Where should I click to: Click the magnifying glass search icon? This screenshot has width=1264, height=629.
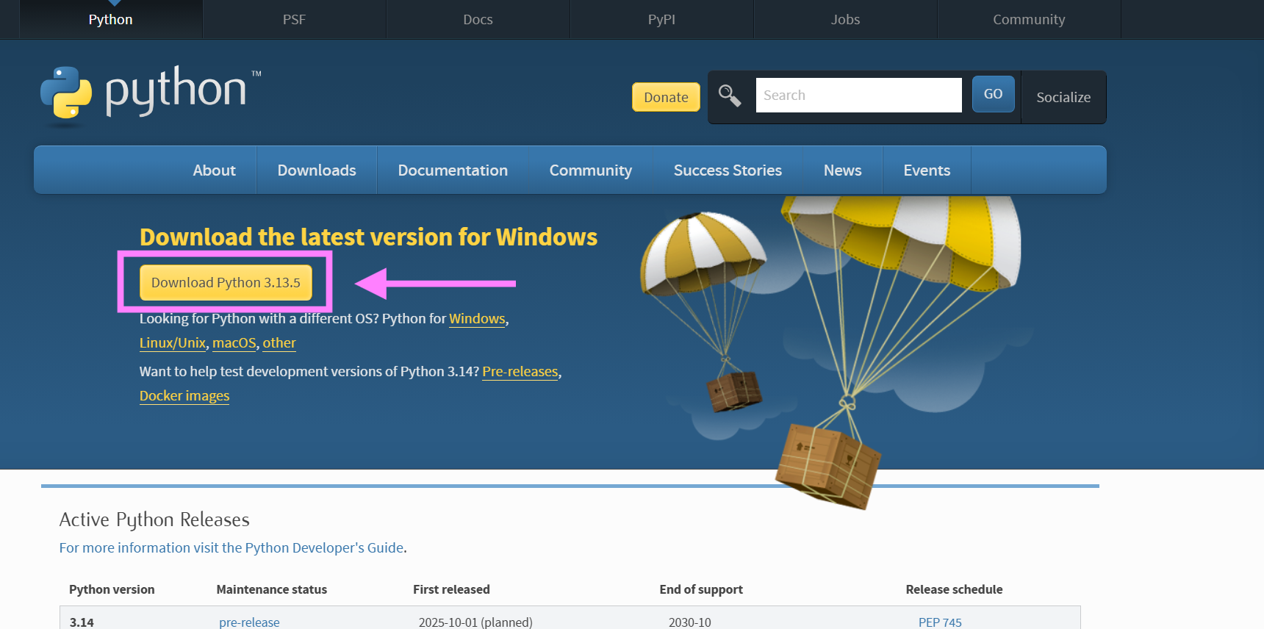(x=730, y=96)
